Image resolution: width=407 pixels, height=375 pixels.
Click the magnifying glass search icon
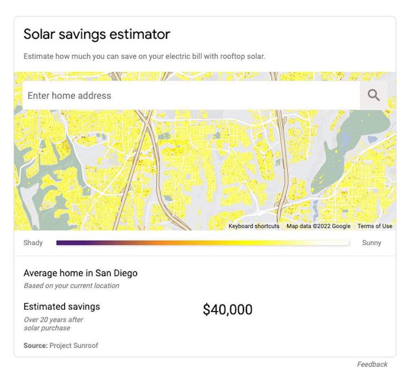click(374, 95)
